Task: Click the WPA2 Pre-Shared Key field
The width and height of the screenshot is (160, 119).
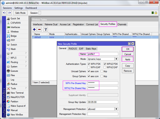Action: tap(103, 88)
